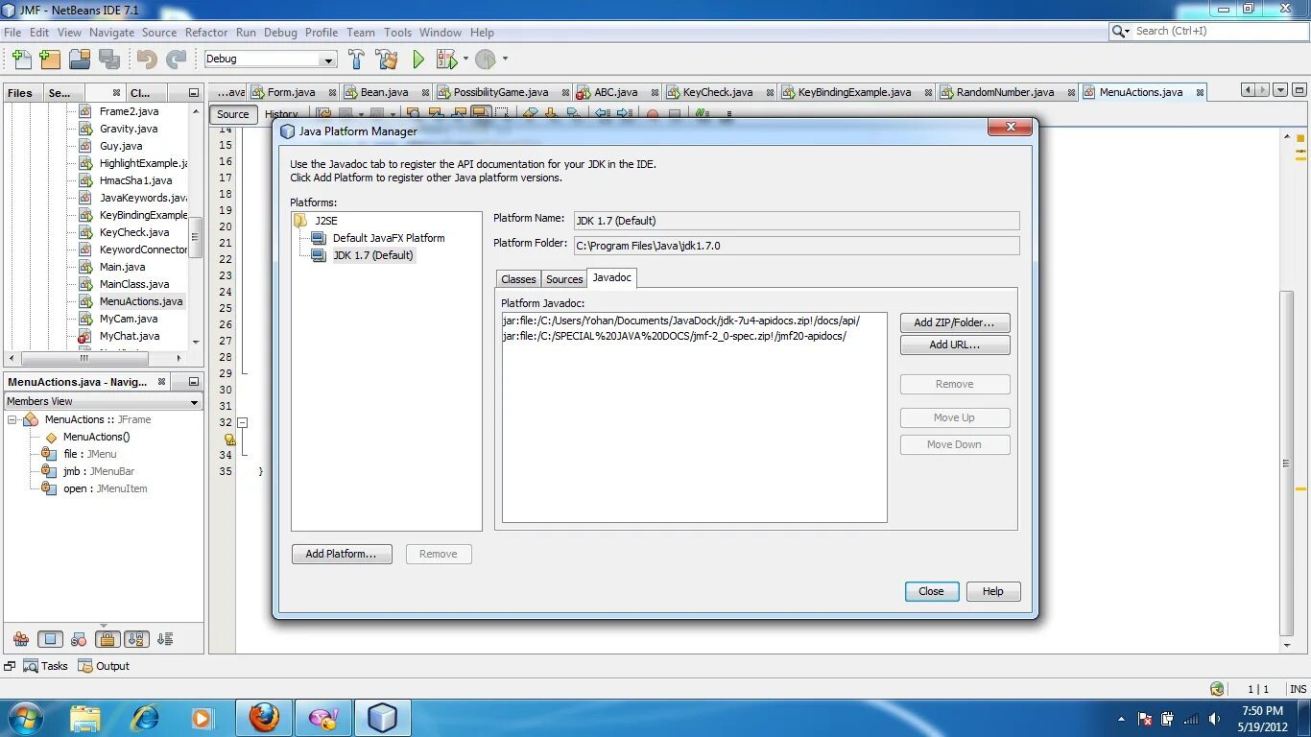Open Internet Explorer from the taskbar

(x=146, y=718)
